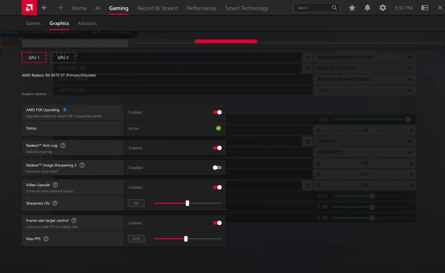Open notifications bell icon
The image size is (445, 273).
click(x=367, y=8)
